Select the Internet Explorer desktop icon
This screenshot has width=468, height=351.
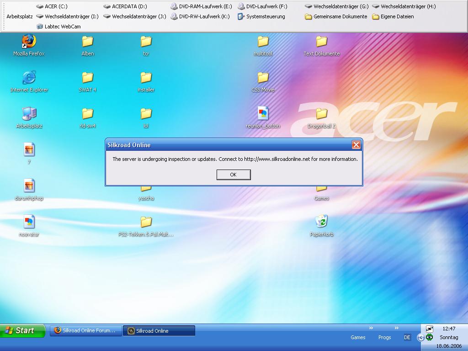click(29, 78)
